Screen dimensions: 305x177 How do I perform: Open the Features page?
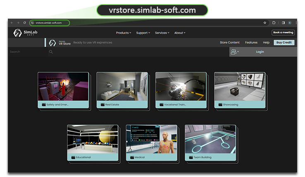tap(251, 43)
